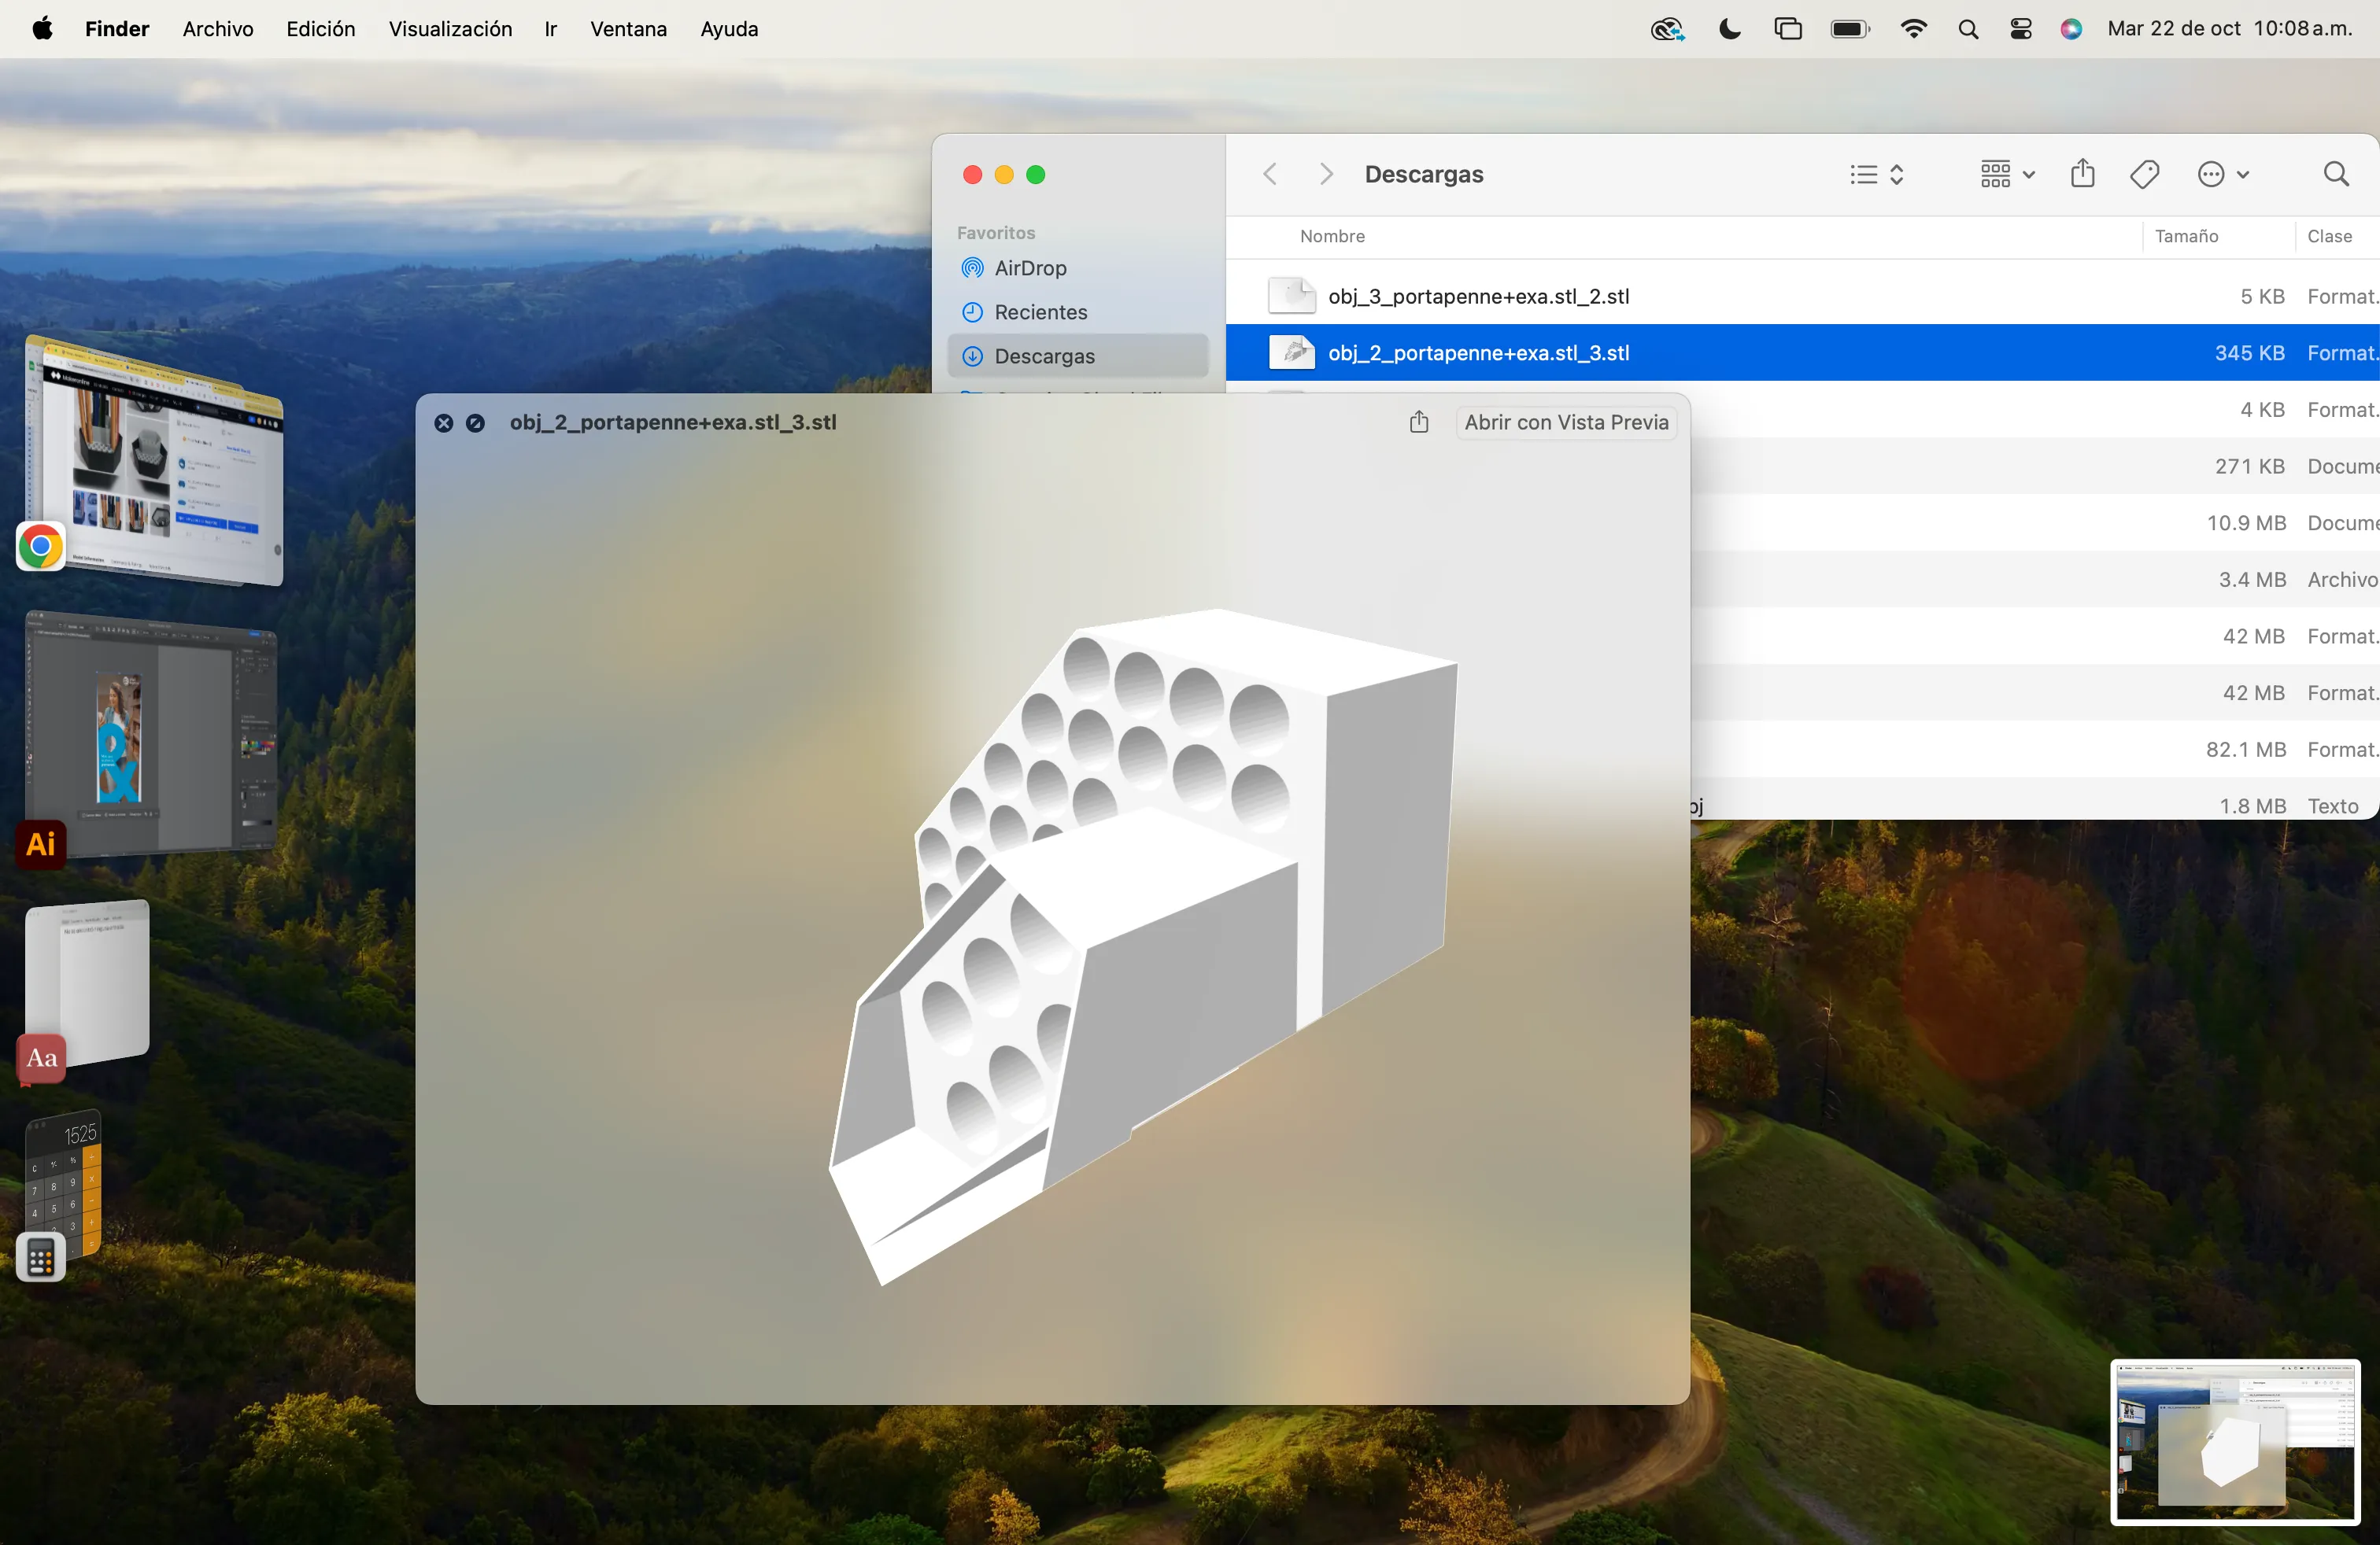Share the file from Quick Look
This screenshot has height=1545, width=2380.
[1419, 422]
